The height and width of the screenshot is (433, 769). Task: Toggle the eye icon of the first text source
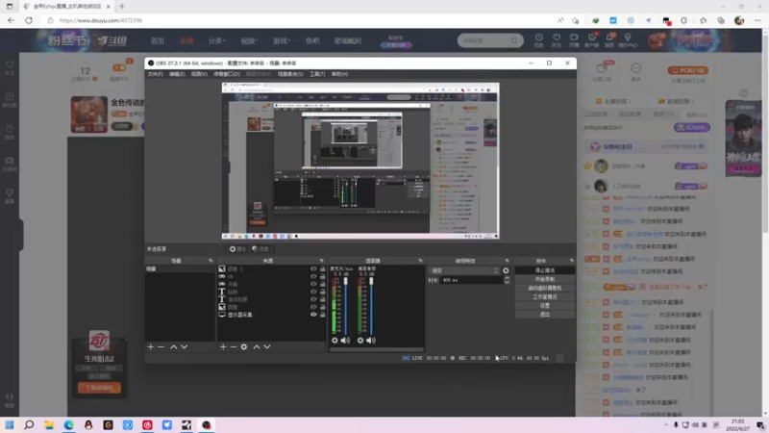(x=313, y=292)
